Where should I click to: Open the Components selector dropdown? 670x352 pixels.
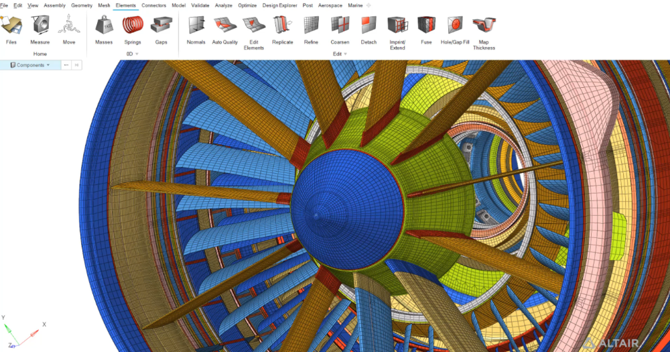coord(30,65)
